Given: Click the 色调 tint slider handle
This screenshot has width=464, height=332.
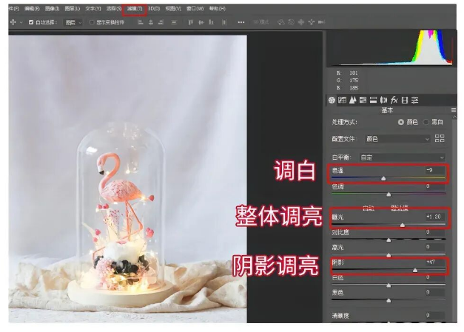Looking at the screenshot, I should pyautogui.click(x=389, y=194).
